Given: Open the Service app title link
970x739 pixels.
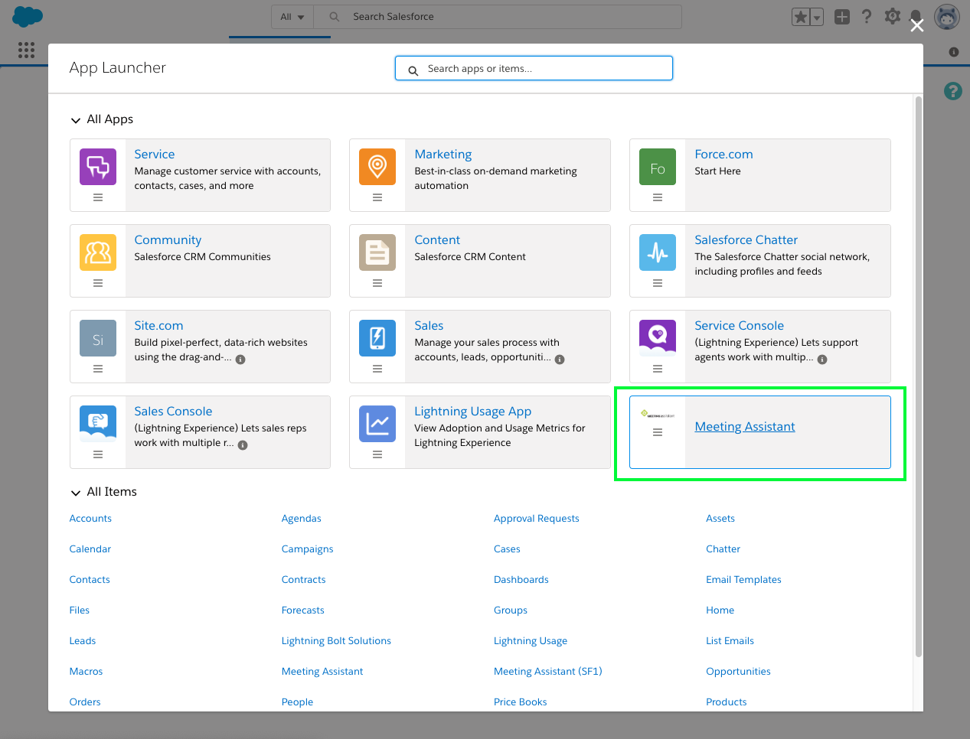Looking at the screenshot, I should [155, 154].
